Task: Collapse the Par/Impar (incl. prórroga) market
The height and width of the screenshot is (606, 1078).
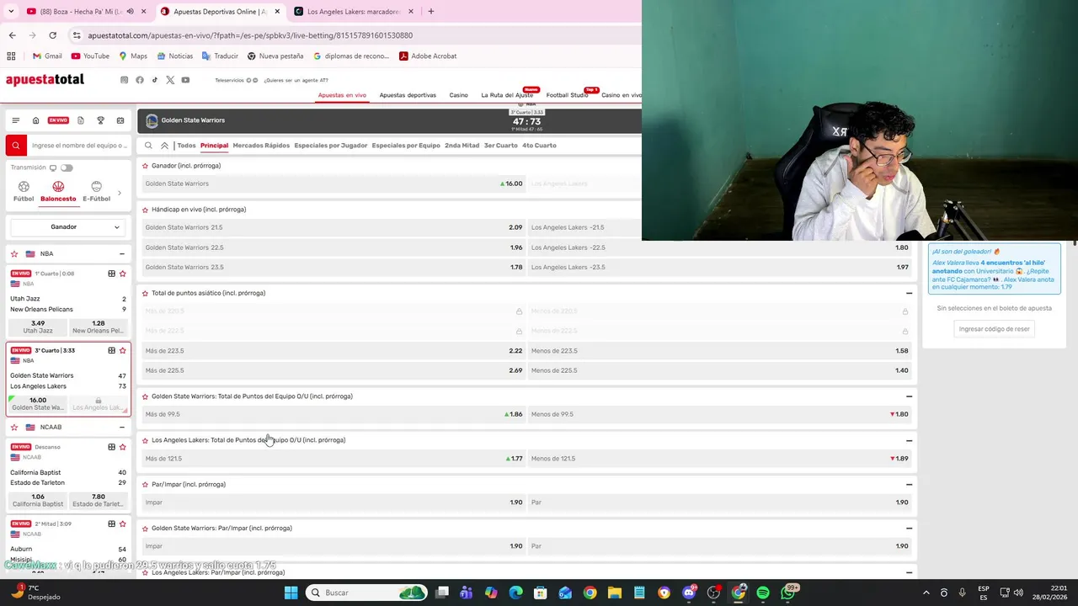Action: (909, 485)
